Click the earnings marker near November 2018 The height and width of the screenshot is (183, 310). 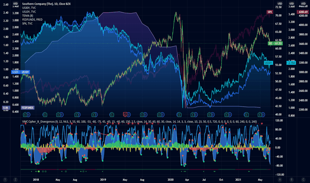[93, 114]
